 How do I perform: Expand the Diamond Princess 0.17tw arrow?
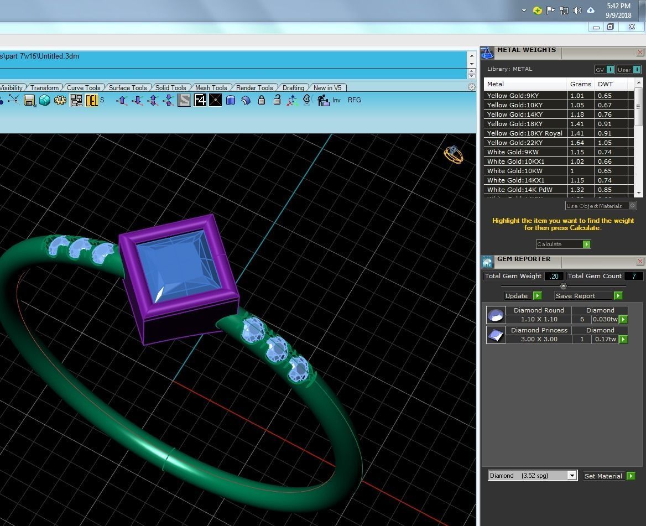623,339
